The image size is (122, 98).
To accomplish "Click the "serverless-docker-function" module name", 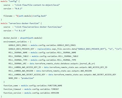I will tap(24, 23).
